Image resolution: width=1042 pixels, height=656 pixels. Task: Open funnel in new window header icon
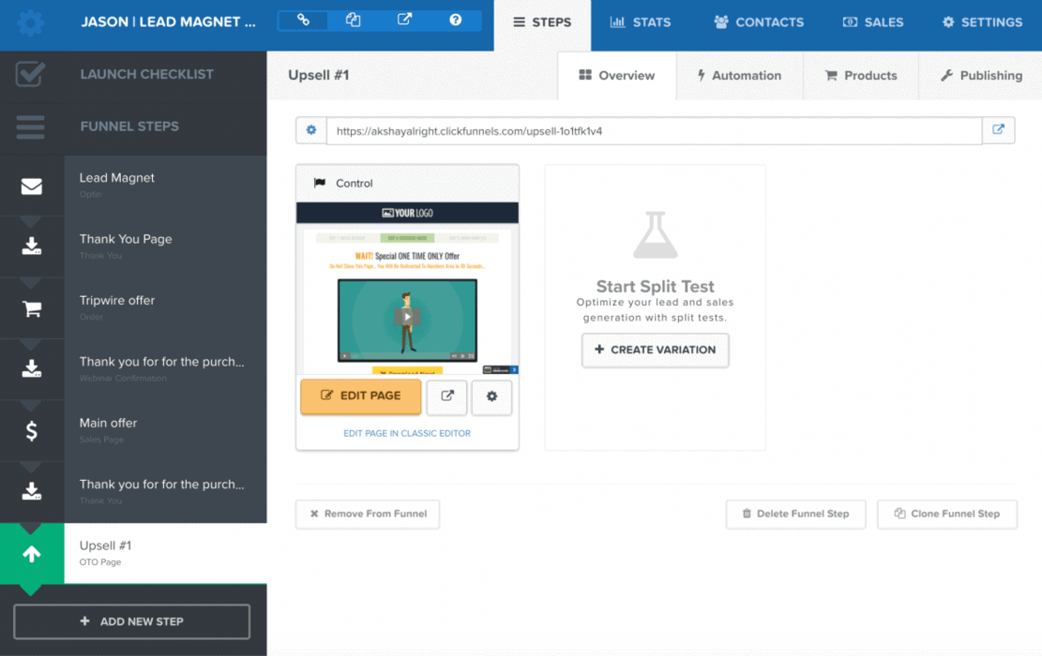point(404,21)
